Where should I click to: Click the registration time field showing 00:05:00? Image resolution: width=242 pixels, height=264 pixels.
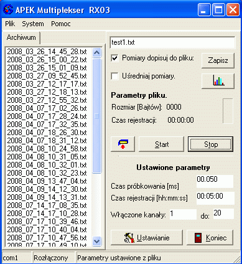(215, 198)
